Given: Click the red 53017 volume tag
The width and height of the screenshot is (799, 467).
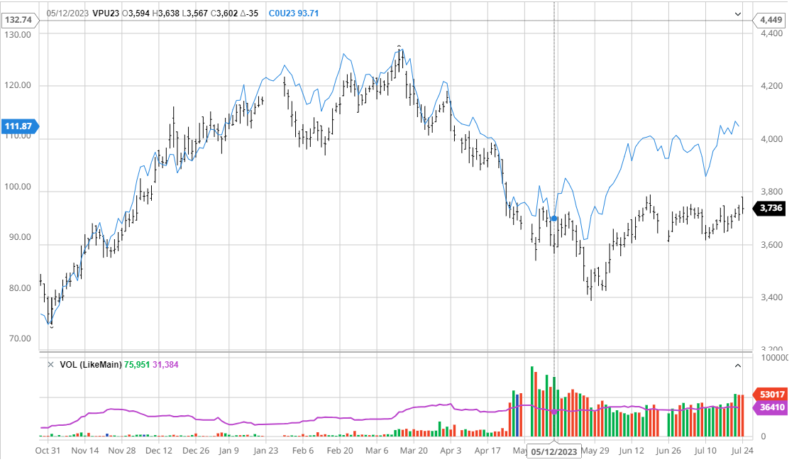Looking at the screenshot, I should point(771,394).
